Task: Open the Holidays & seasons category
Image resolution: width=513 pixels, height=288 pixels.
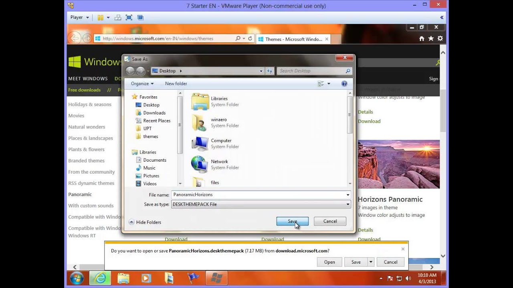Action: tap(90, 104)
